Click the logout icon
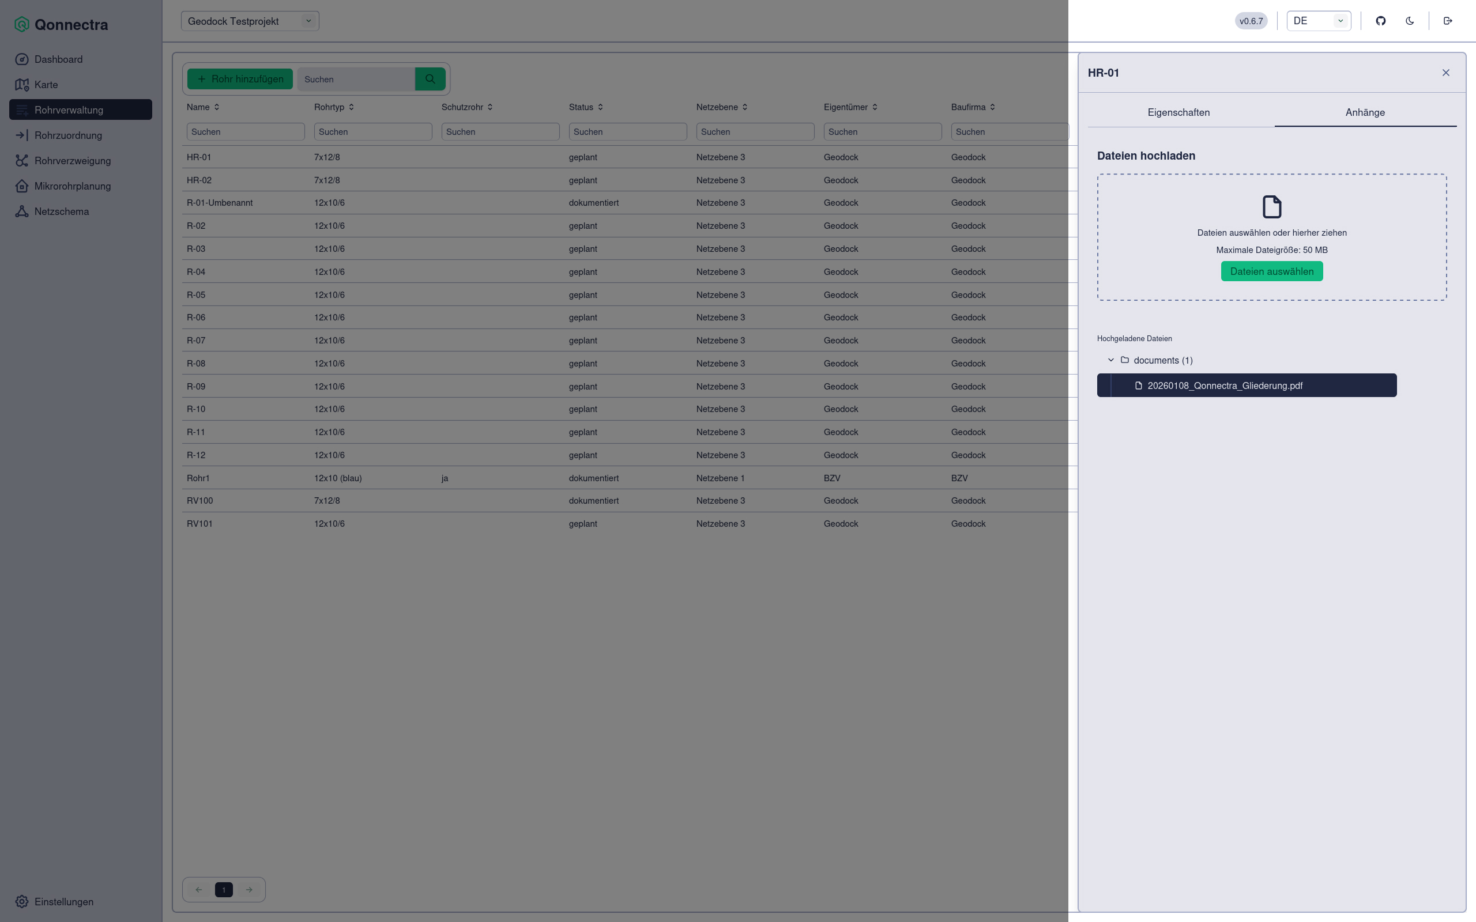Screen dimensions: 1476x922 (x=1447, y=21)
